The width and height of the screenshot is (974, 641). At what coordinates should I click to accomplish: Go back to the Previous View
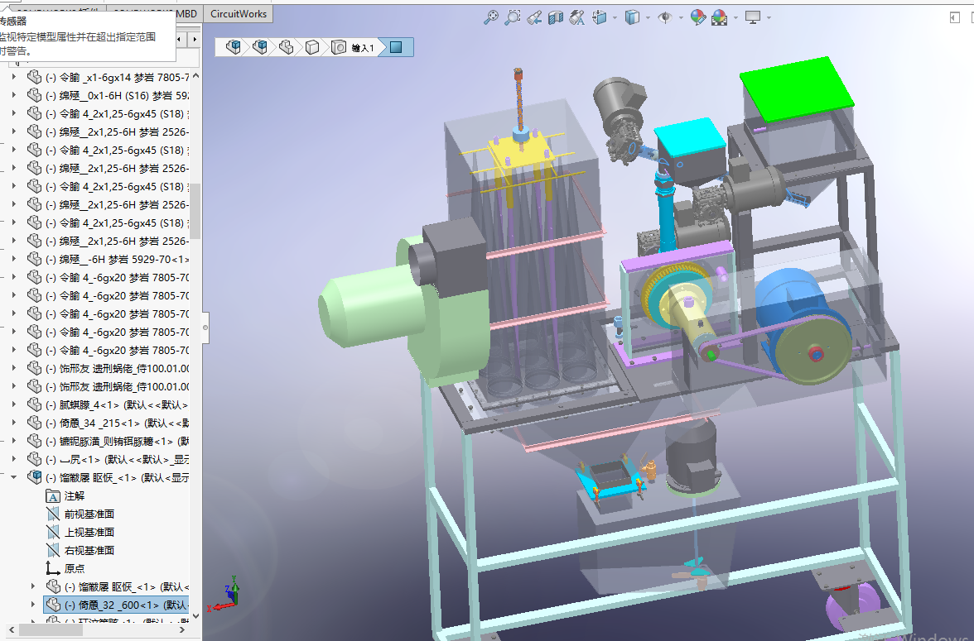[x=534, y=17]
